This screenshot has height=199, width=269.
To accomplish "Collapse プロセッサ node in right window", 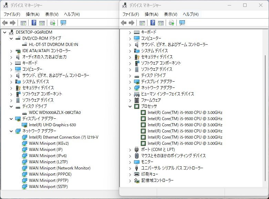I will [x=130, y=106].
